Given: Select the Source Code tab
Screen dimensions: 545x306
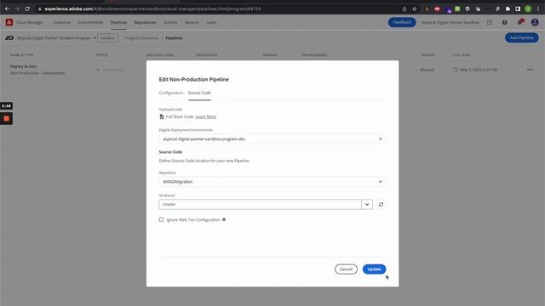Looking at the screenshot, I should click(199, 93).
